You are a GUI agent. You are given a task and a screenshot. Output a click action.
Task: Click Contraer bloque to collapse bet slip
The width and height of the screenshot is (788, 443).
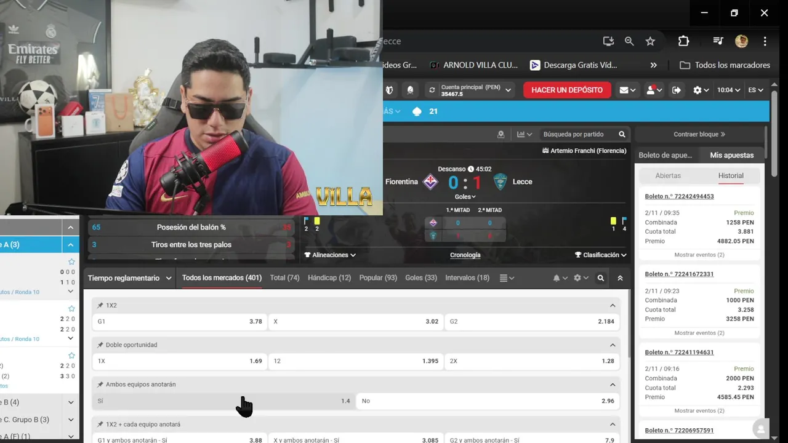tap(699, 134)
